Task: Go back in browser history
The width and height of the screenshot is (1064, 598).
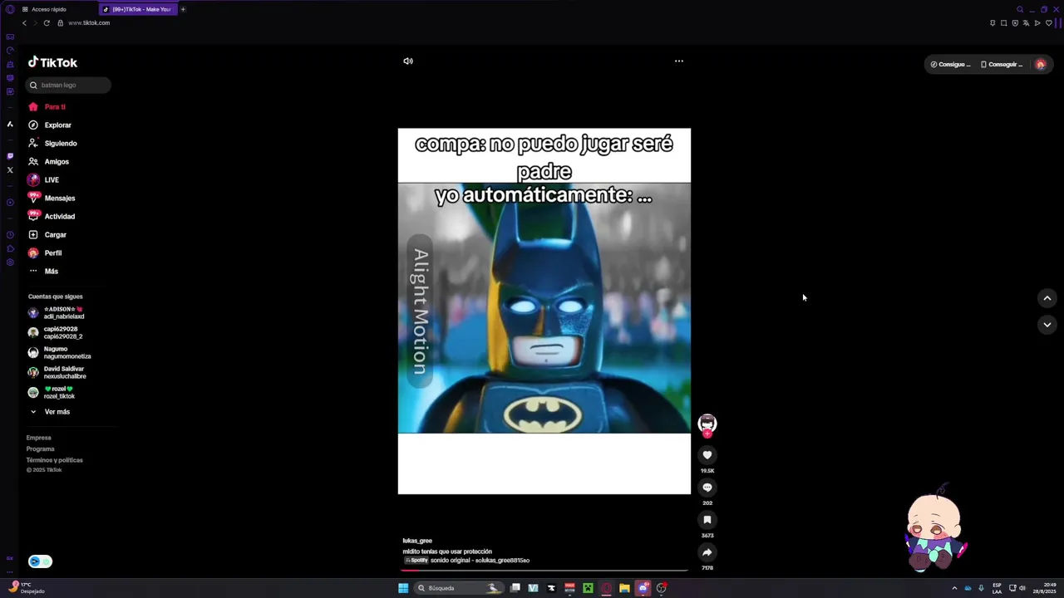Action: [x=24, y=22]
